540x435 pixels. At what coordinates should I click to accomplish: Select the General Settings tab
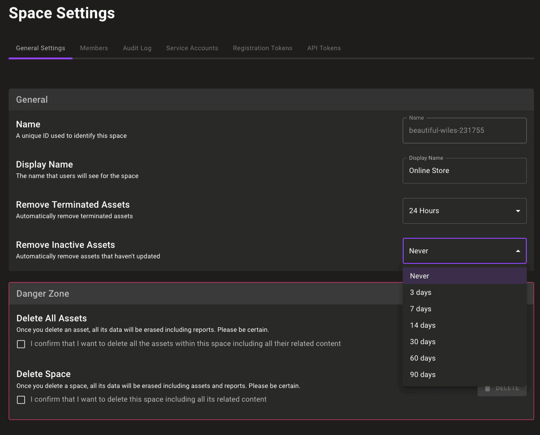coord(40,48)
